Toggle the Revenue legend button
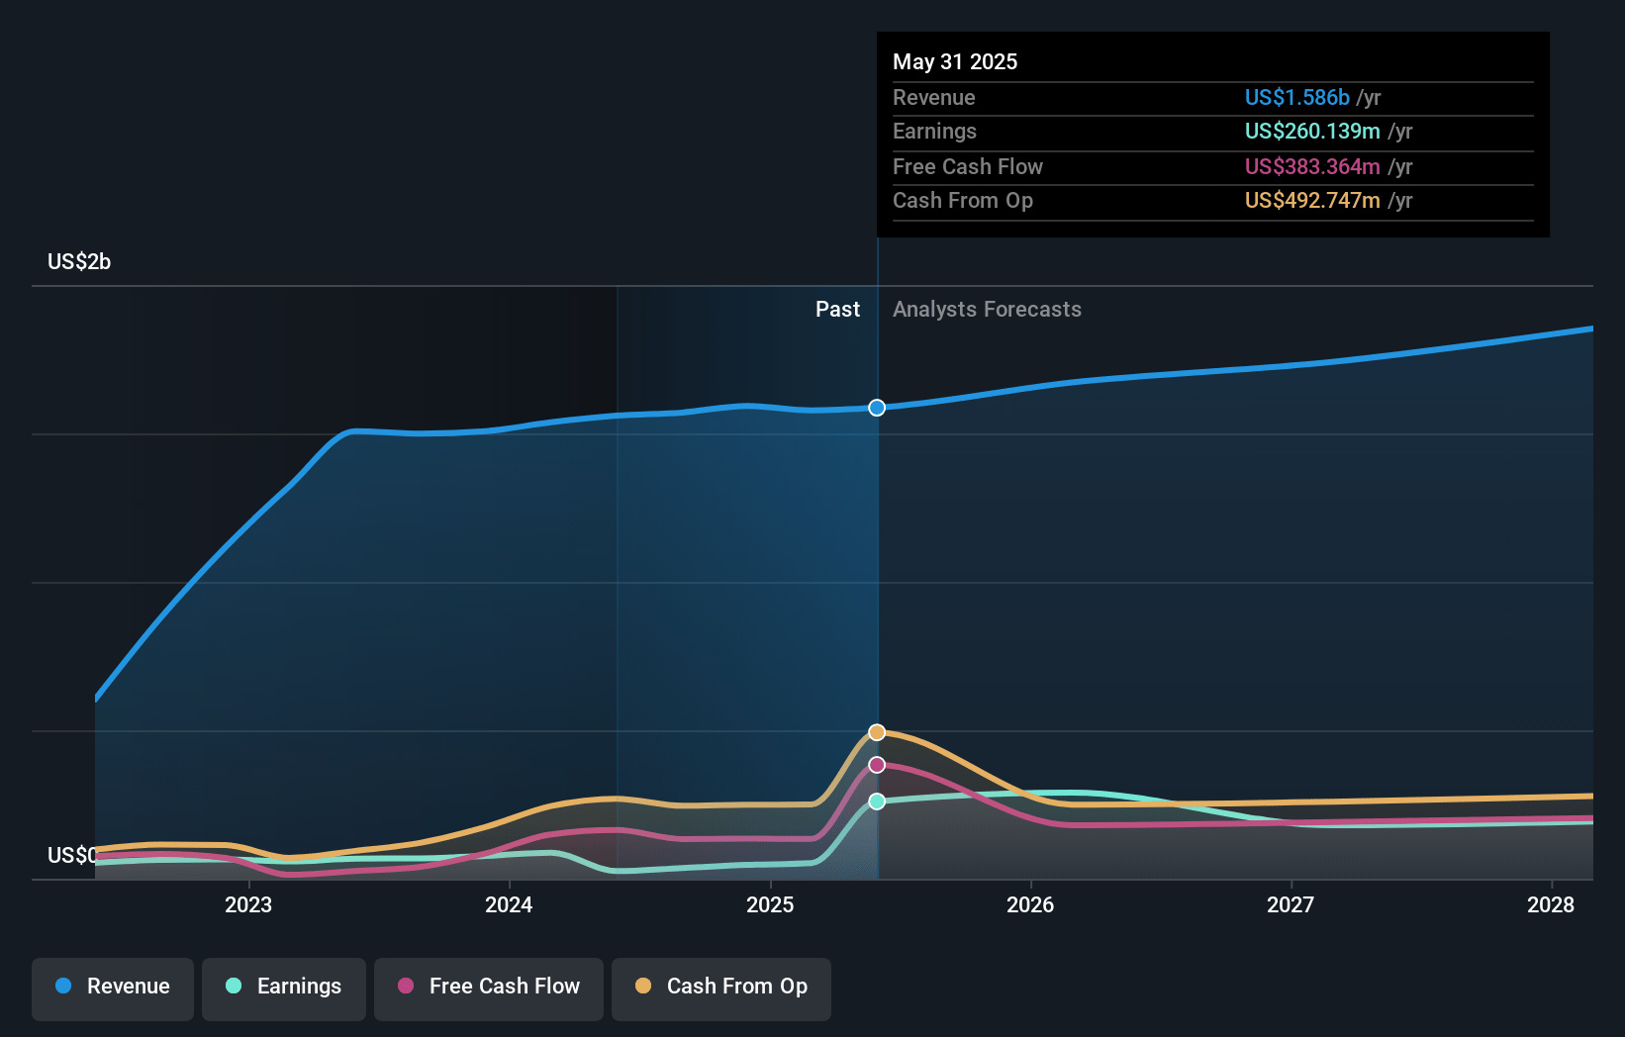 113,989
